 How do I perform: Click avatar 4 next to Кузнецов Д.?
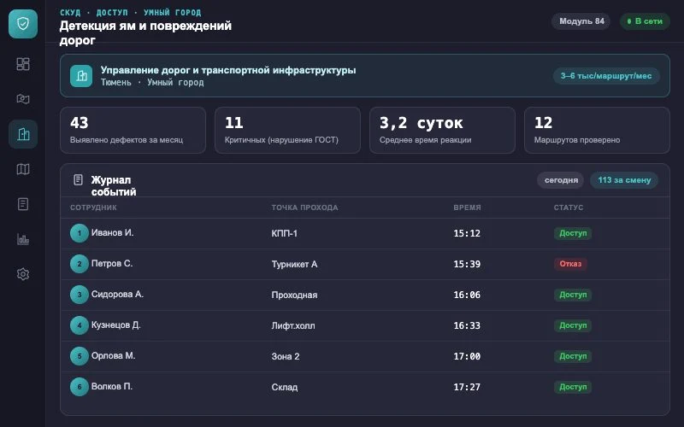[80, 325]
